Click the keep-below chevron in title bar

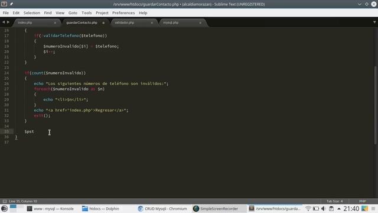pos(360,4)
